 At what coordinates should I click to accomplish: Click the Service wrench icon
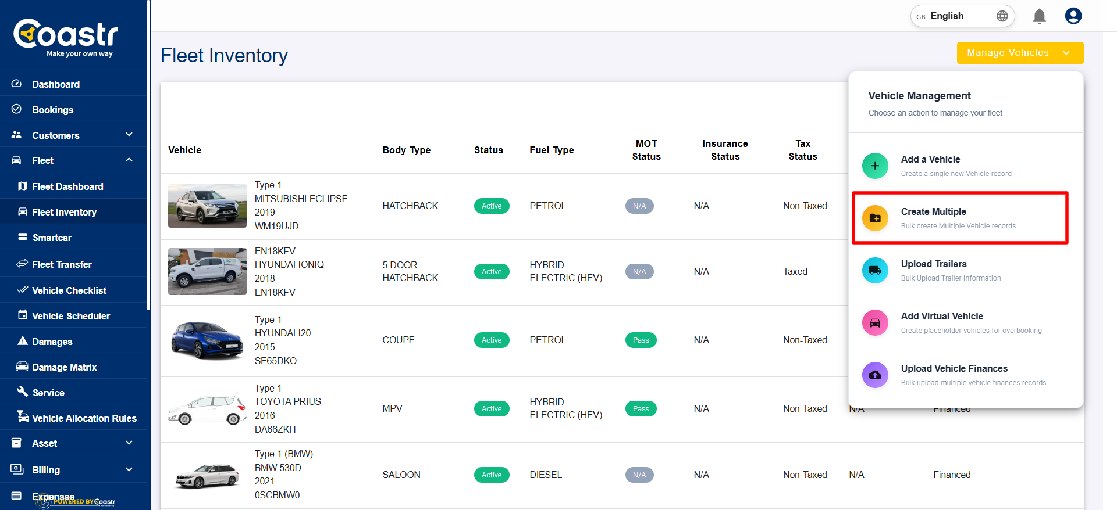pyautogui.click(x=23, y=392)
